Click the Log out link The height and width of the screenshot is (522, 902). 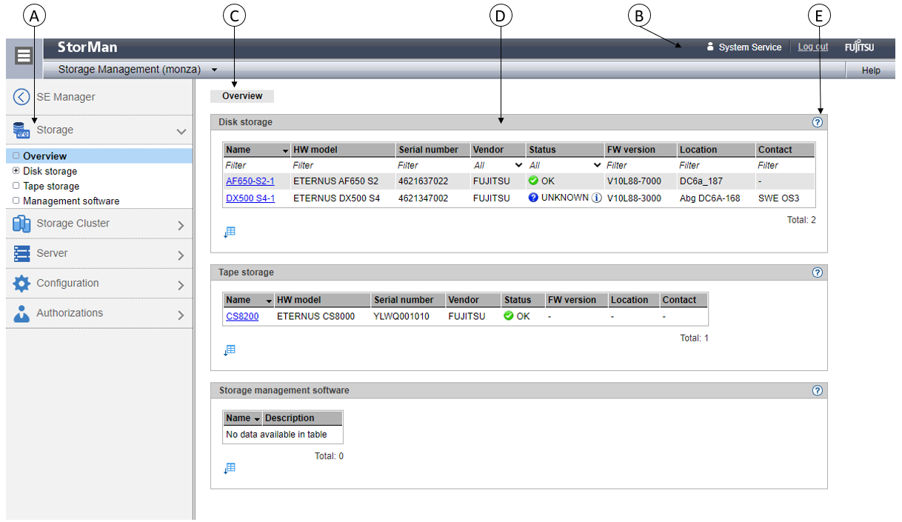click(x=813, y=47)
